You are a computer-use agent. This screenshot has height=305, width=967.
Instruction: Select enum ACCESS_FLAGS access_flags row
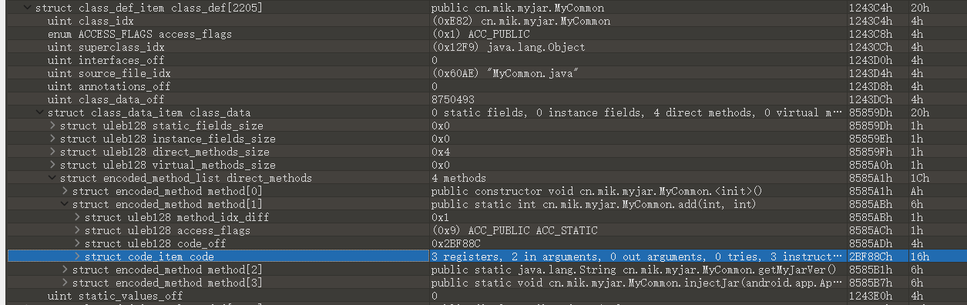483,34
